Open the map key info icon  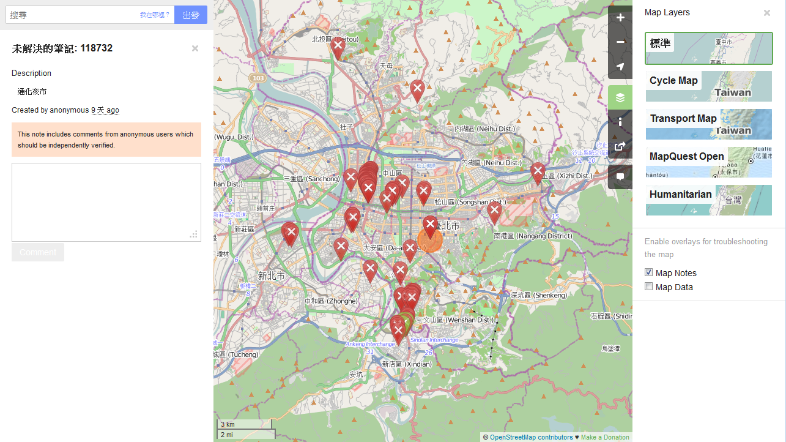(620, 122)
